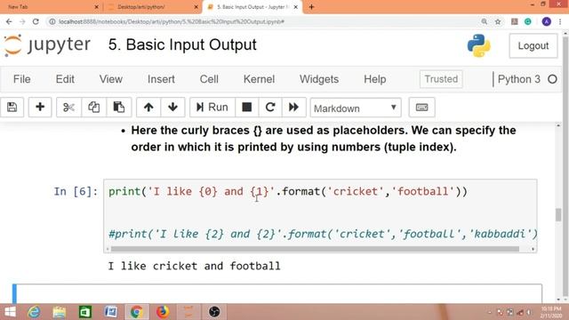Paste cells below using the clipboard icon

(118, 107)
